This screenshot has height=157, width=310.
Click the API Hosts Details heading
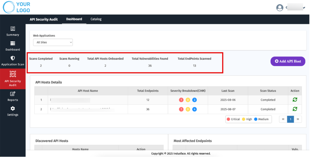pyautogui.click(x=49, y=82)
